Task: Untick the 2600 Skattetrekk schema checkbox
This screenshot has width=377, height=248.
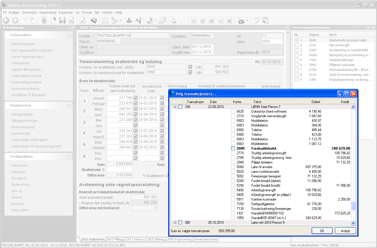Action: tap(296, 40)
